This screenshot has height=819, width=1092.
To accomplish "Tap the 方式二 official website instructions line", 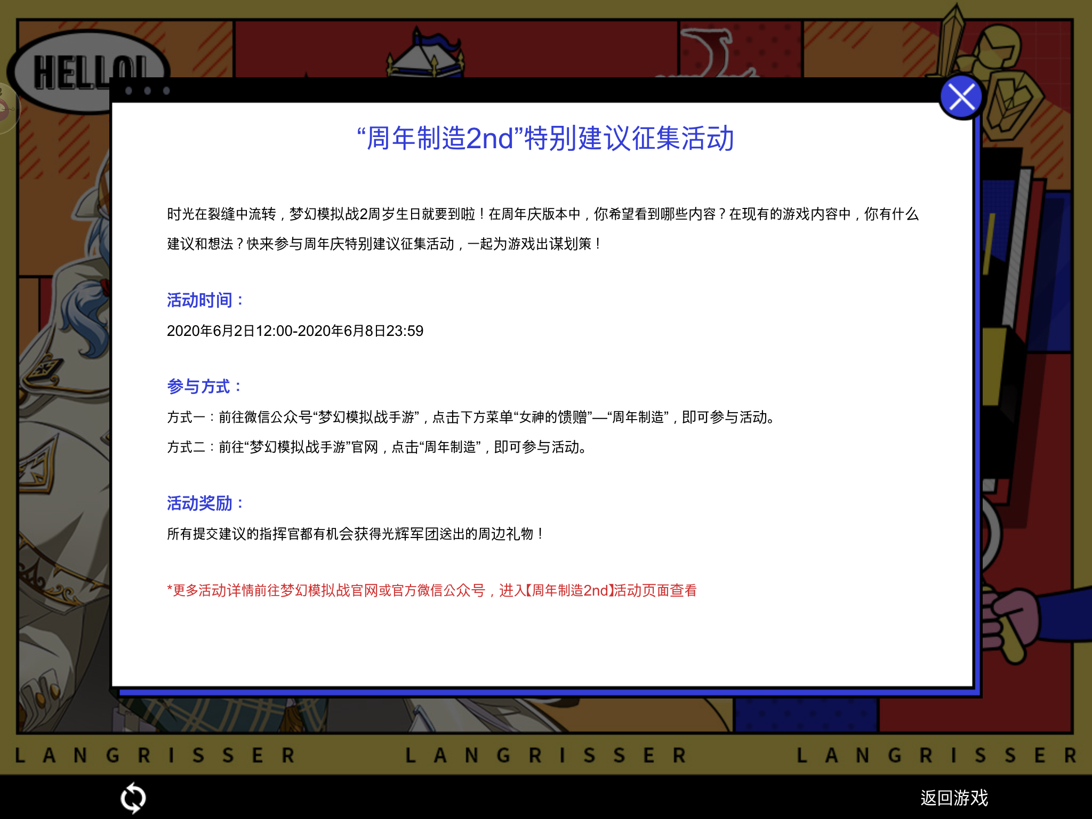I will [x=378, y=447].
